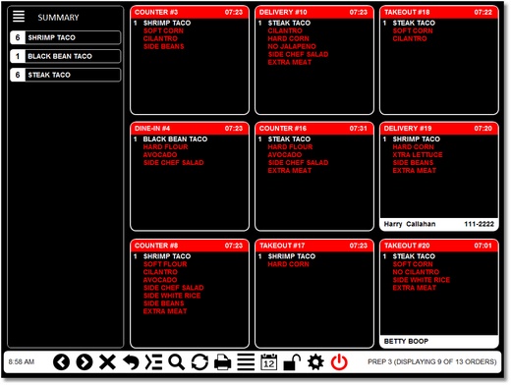This screenshot has height=385, width=511.
Task: Click SIDE BEANS modifier in Counter #3
Action: coord(163,46)
